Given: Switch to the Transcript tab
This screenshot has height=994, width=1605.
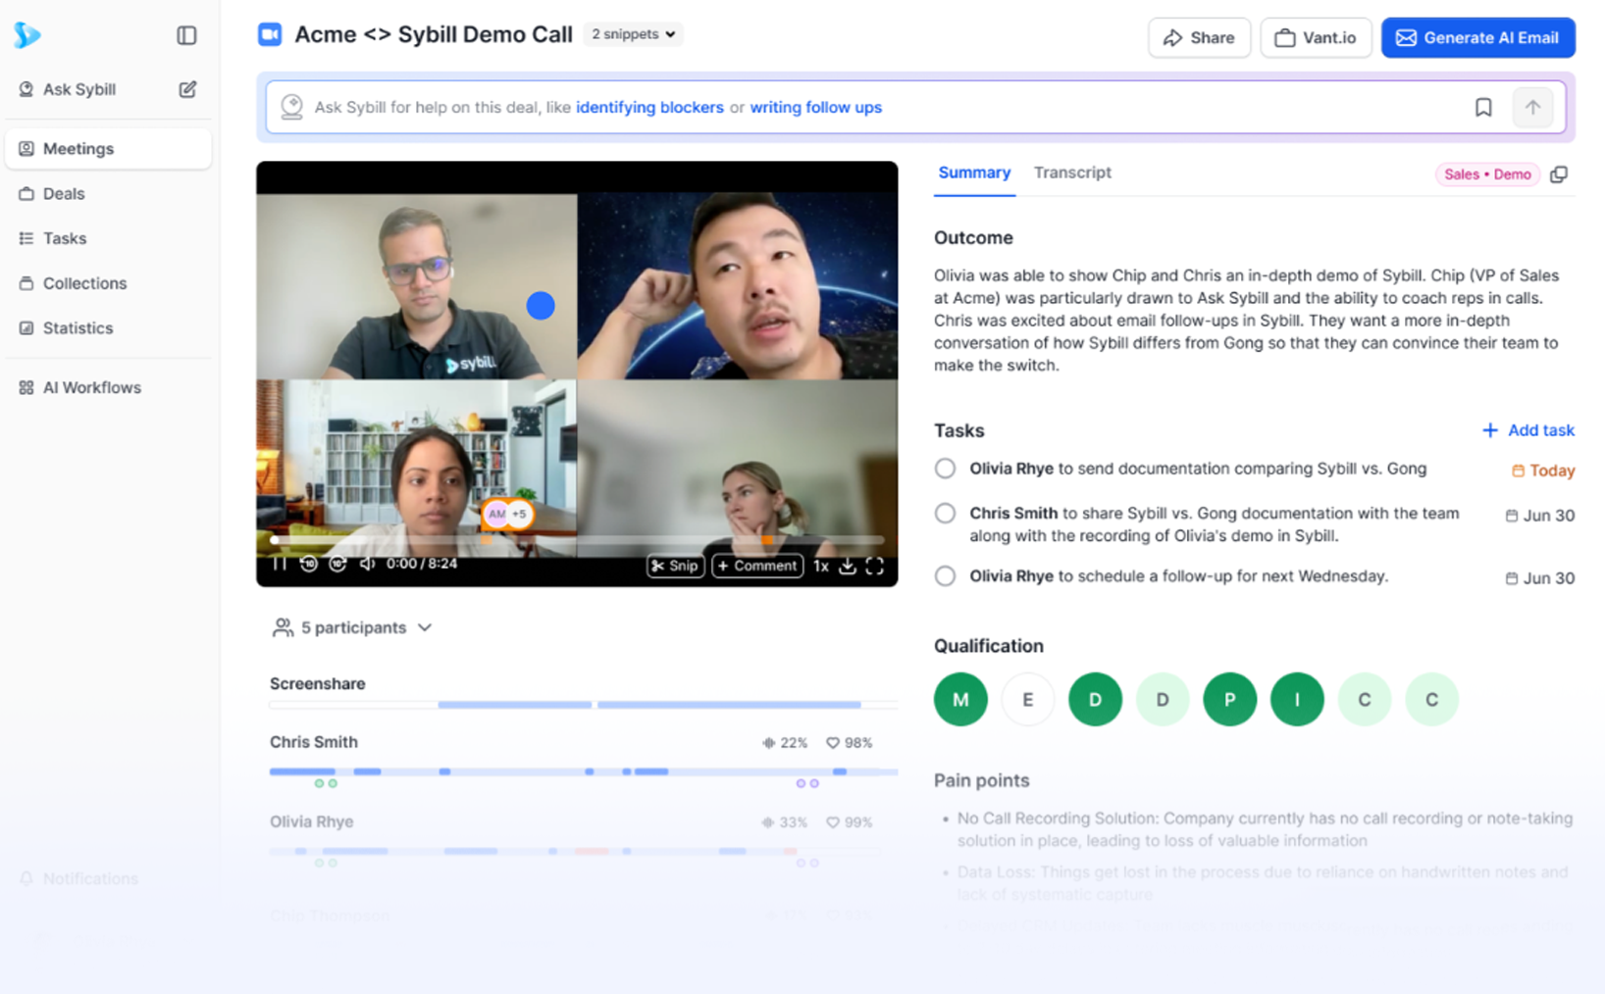Looking at the screenshot, I should click(x=1072, y=174).
